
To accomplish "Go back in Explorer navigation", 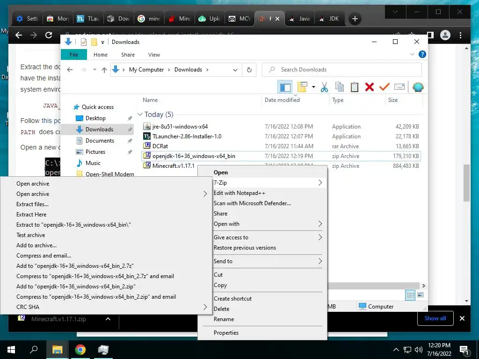I will pos(70,70).
